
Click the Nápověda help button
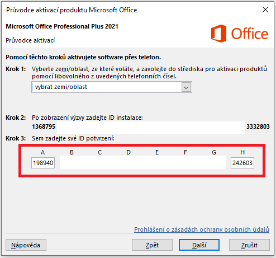pos(26,245)
